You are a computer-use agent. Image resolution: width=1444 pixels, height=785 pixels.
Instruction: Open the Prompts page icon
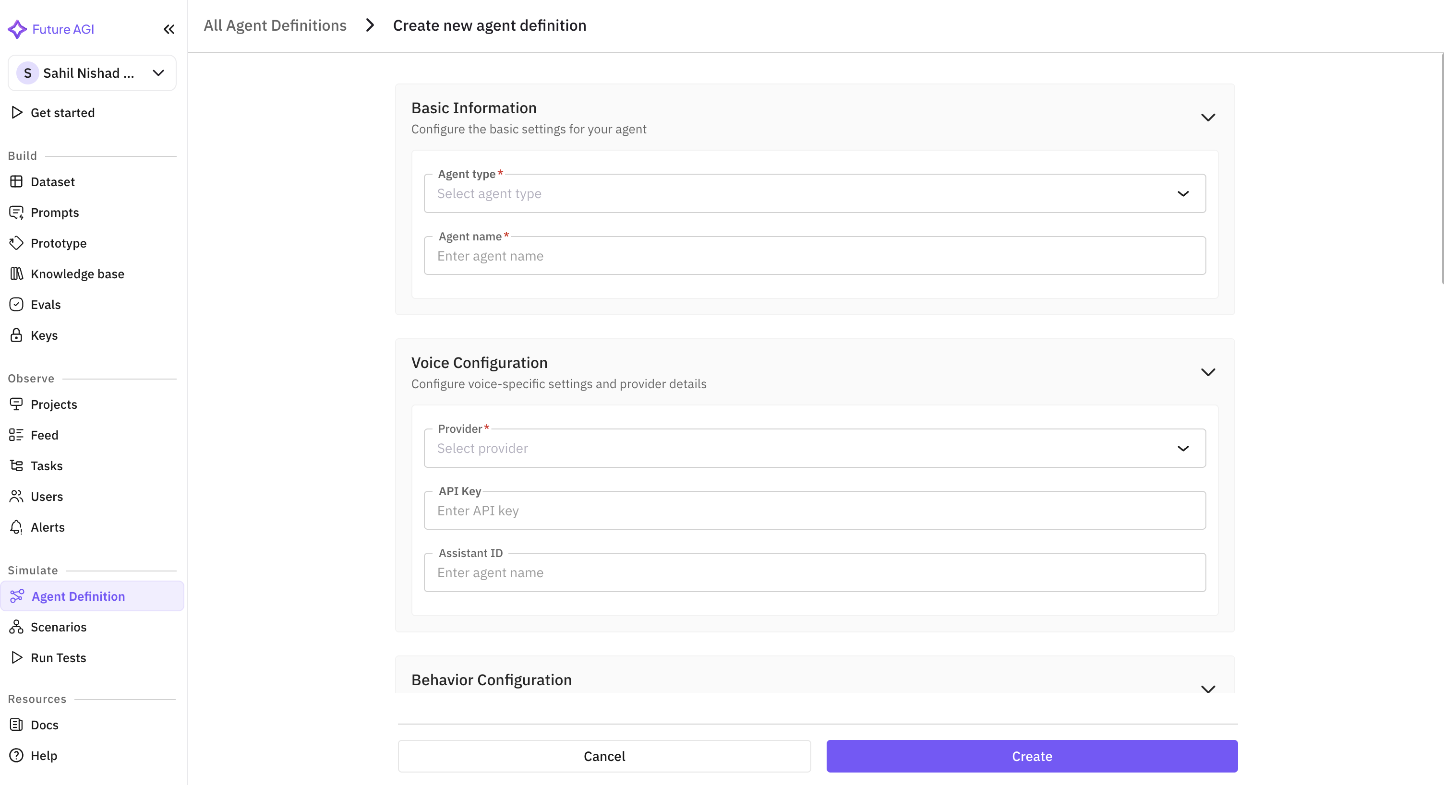16,213
